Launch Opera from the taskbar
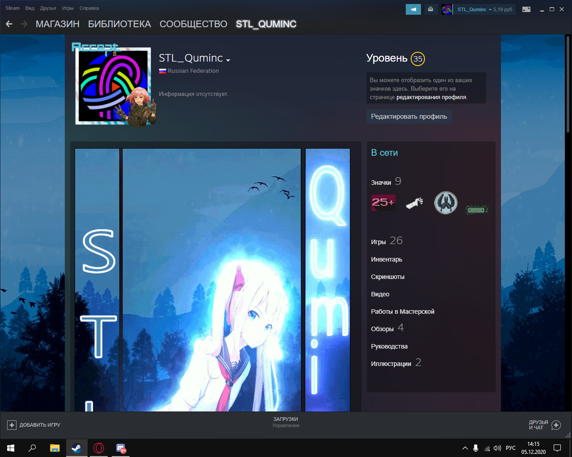 (x=99, y=448)
